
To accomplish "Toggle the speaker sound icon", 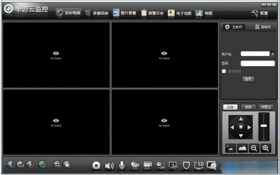I will [109, 165].
